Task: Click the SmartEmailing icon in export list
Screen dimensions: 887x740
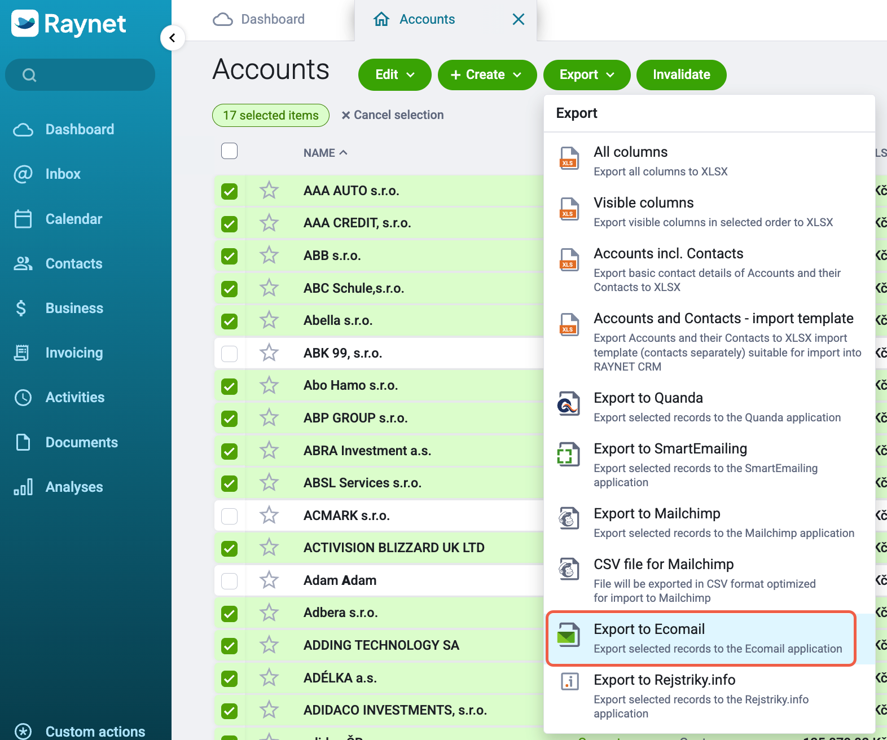Action: (x=569, y=455)
